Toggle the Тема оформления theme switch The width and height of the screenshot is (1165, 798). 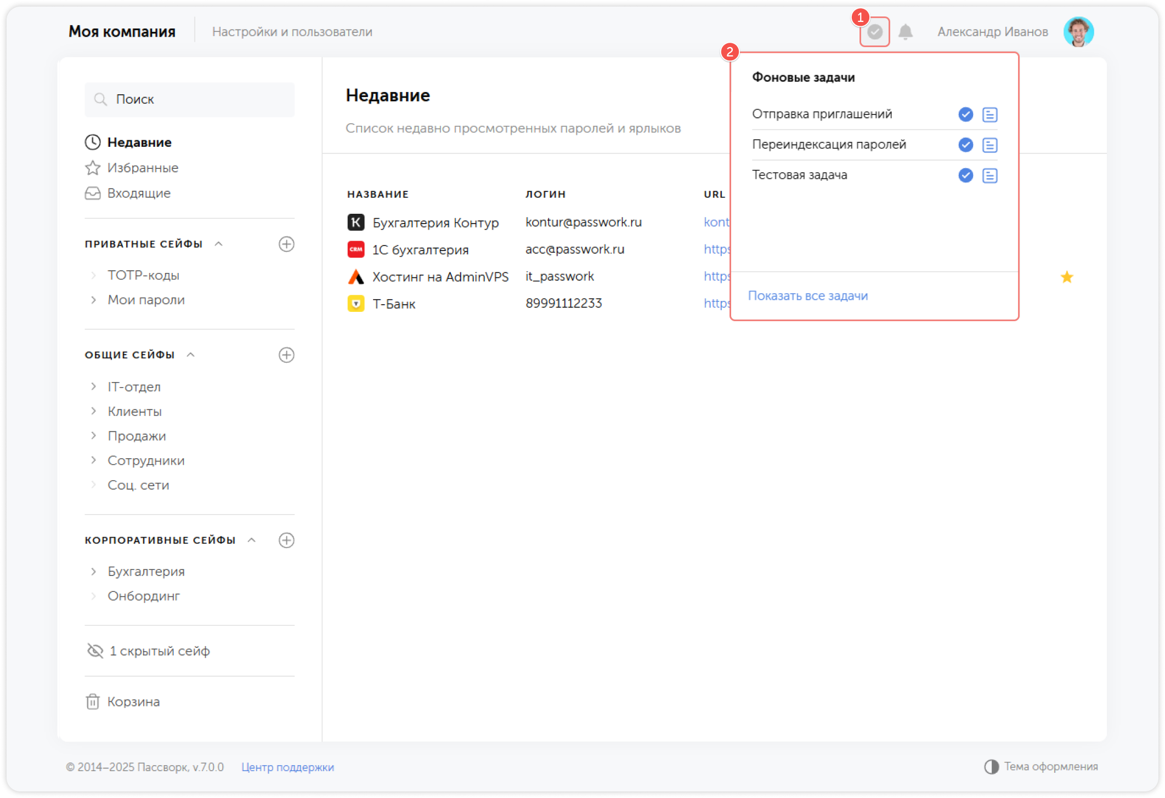(991, 767)
